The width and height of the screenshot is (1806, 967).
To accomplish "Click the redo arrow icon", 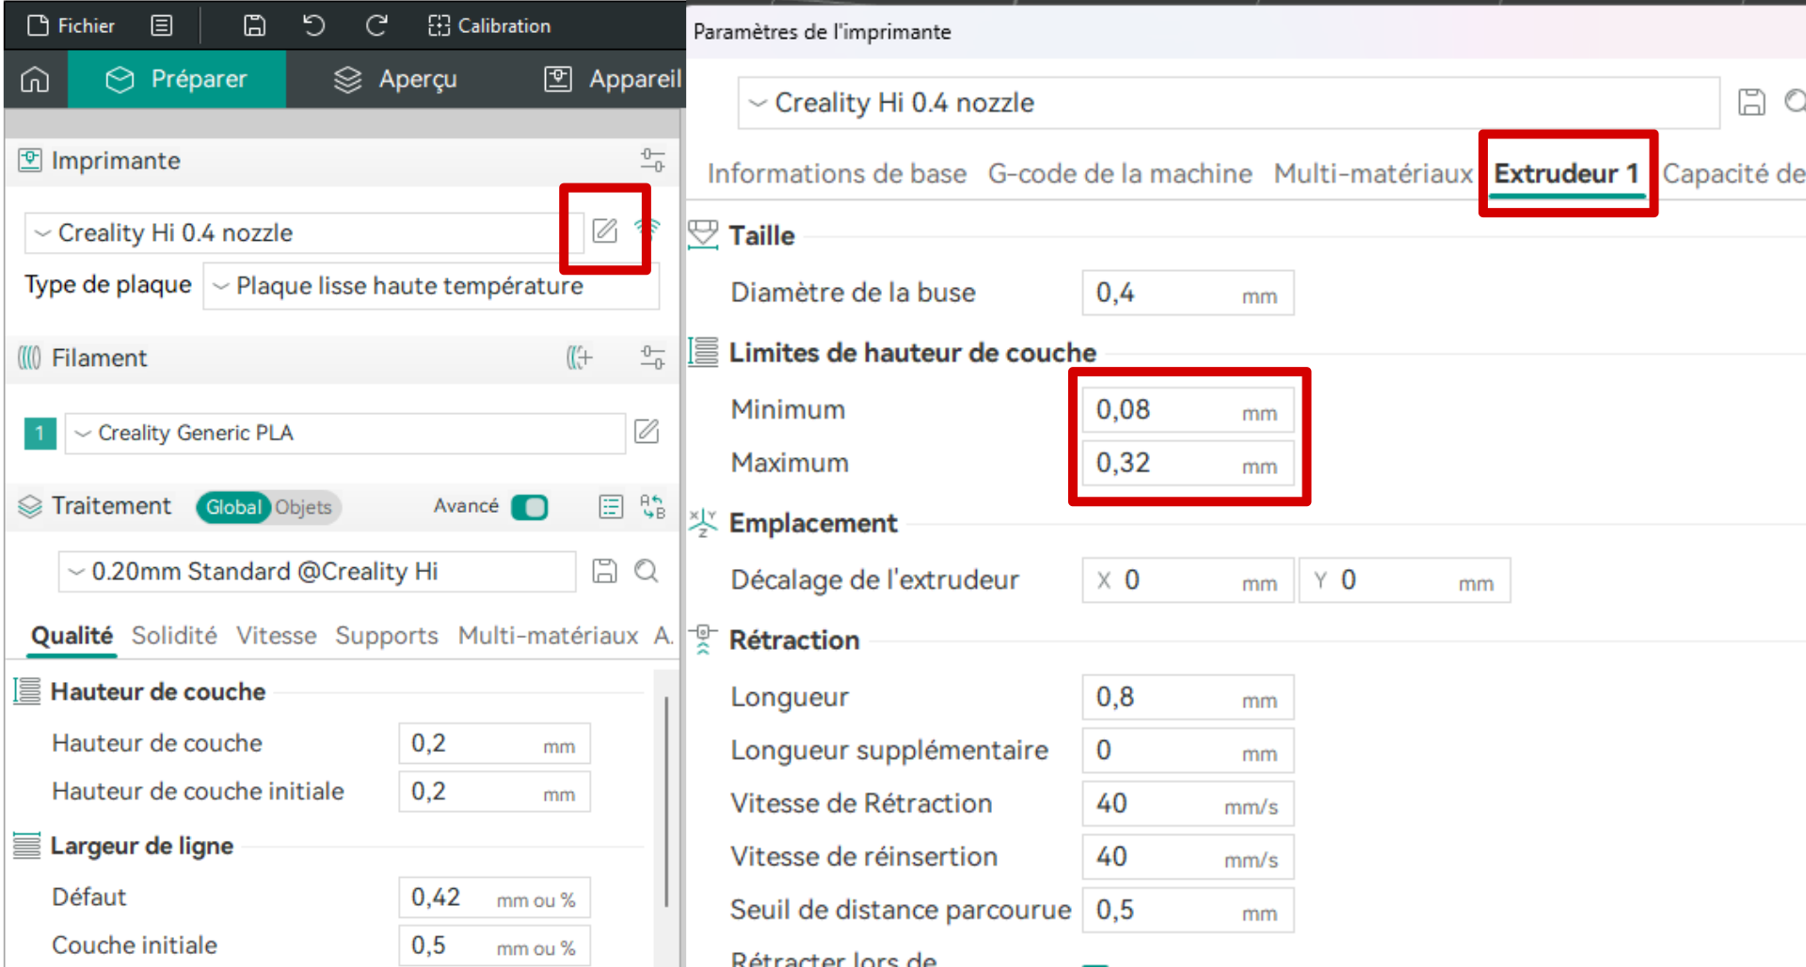I will [376, 25].
